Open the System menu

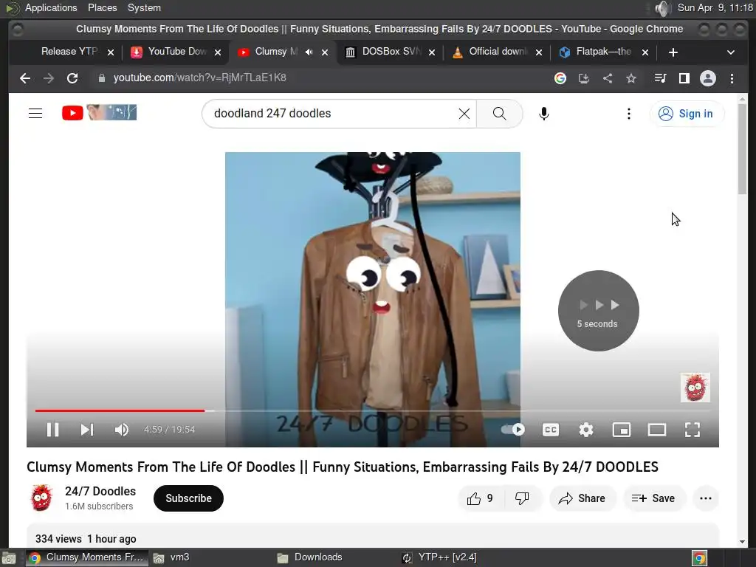tap(144, 7)
